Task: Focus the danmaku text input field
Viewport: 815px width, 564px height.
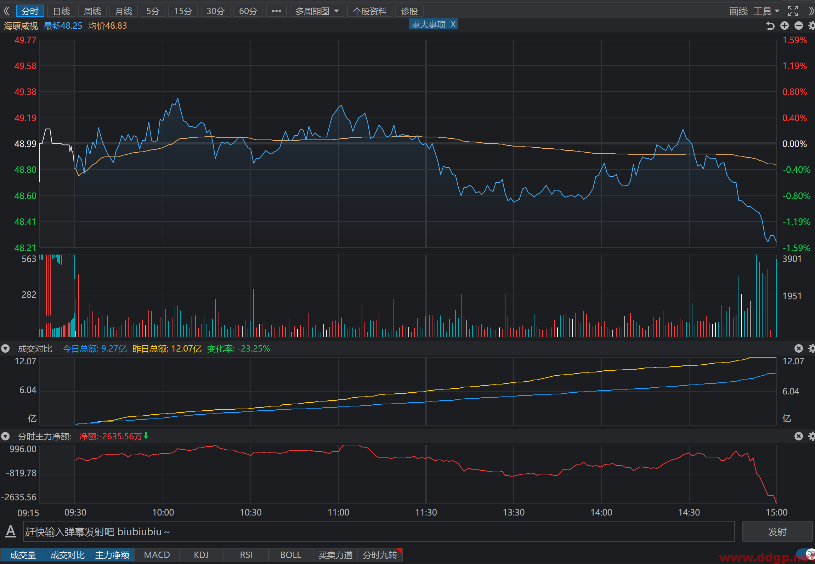Action: coord(379,531)
